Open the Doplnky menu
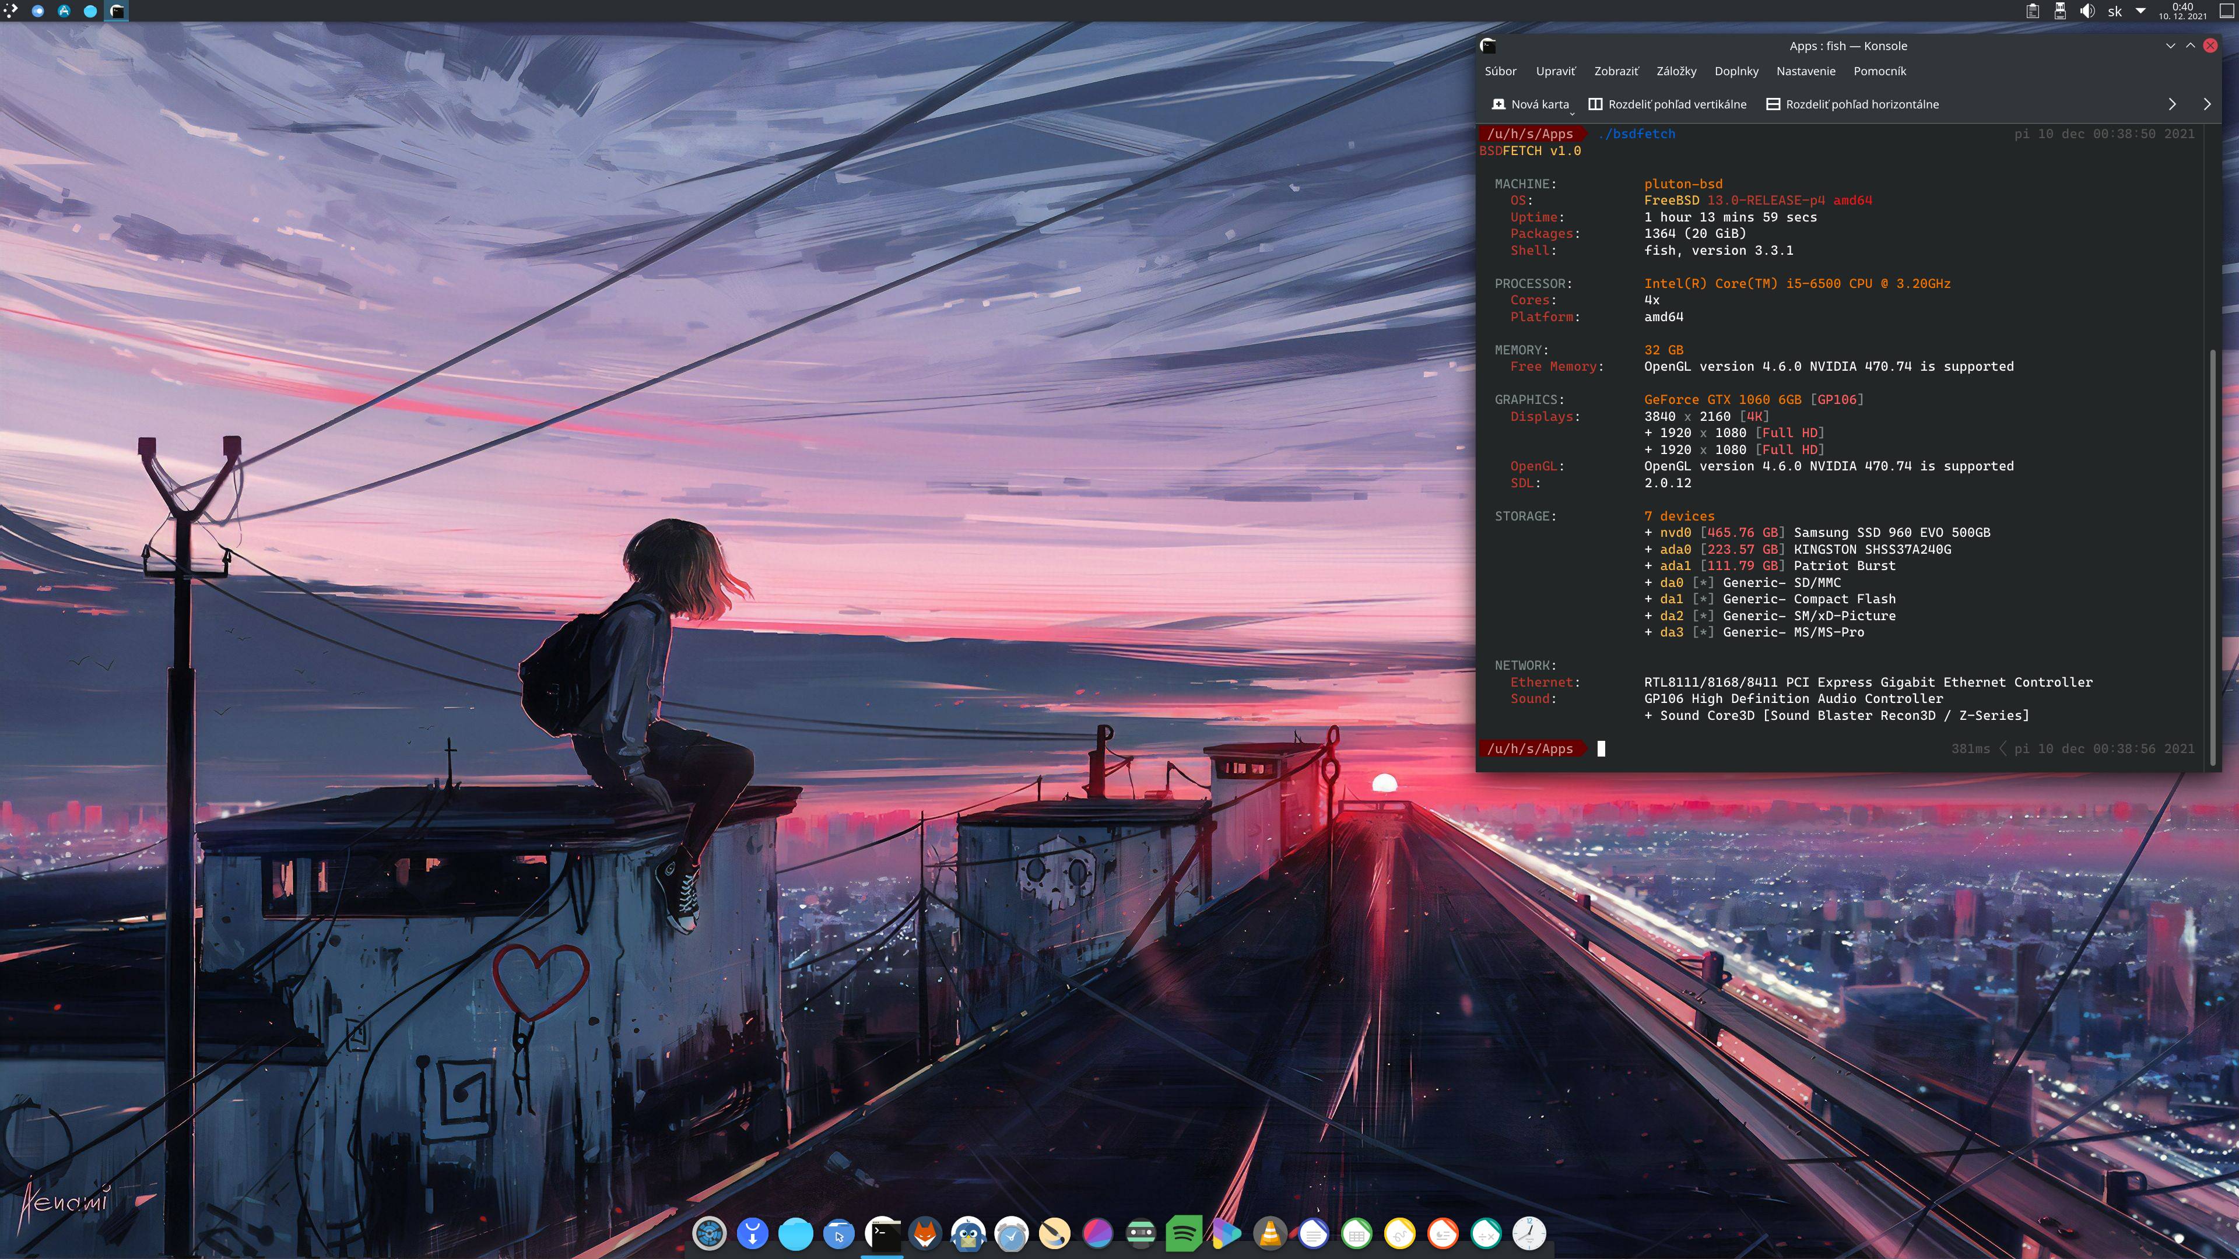Screen dimensions: 2239x1259 [x=1736, y=71]
